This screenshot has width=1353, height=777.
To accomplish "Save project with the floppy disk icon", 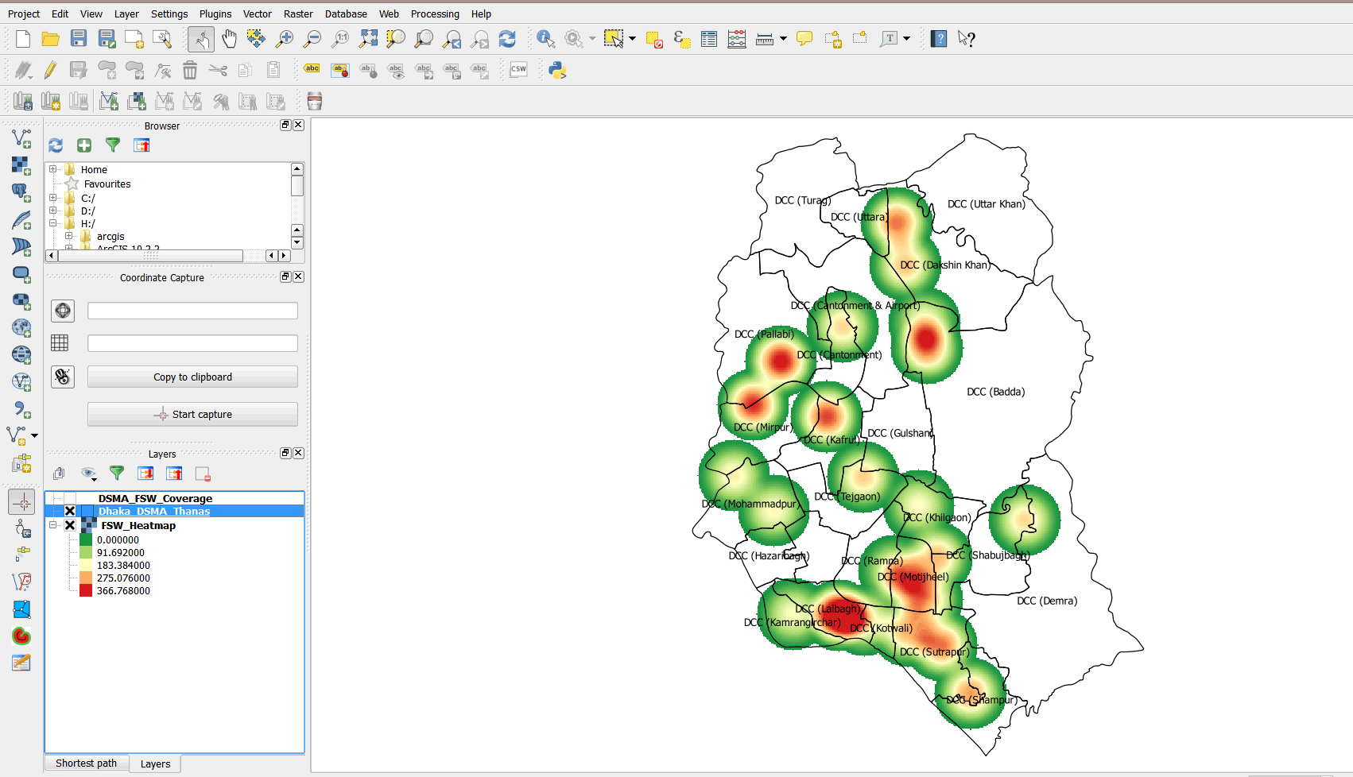I will tap(79, 39).
